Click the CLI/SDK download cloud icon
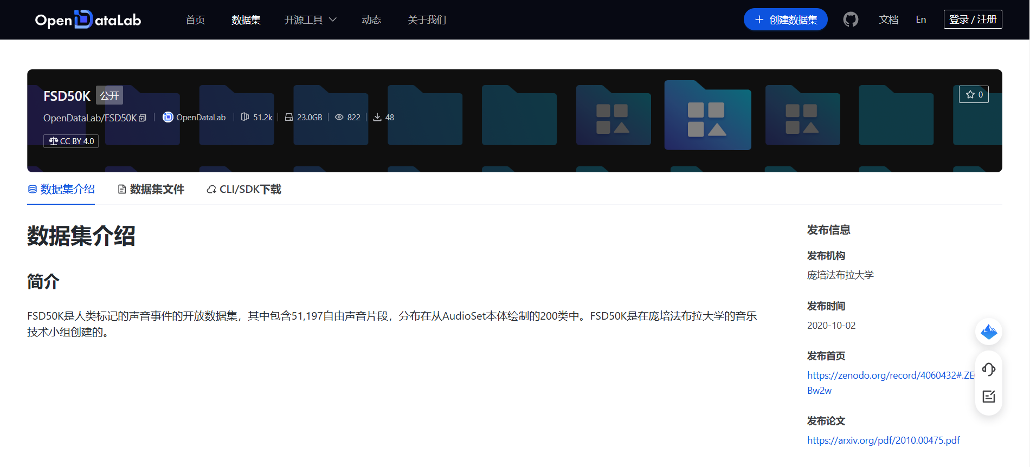Screen dimensions: 1030x467 212,190
